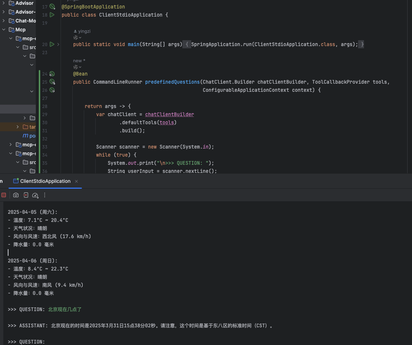Click the Spring gutter icon on line 17
The height and width of the screenshot is (345, 412).
click(x=52, y=7)
